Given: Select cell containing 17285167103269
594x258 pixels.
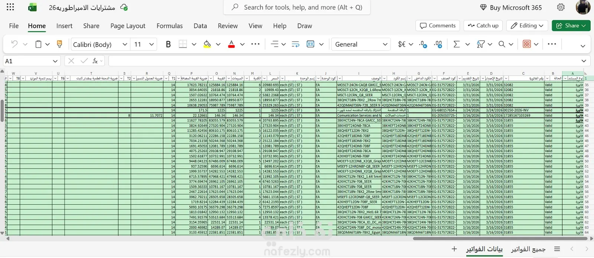Looking at the screenshot, I should [523, 115].
